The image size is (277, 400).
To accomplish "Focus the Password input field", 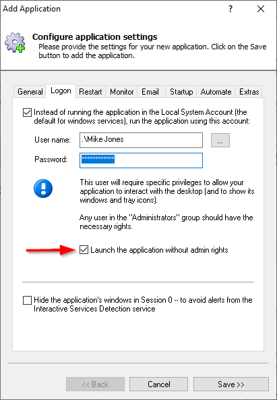I will [x=141, y=160].
